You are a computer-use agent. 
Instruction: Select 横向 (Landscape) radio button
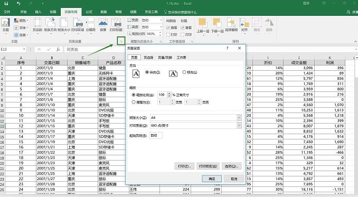pos(184,72)
